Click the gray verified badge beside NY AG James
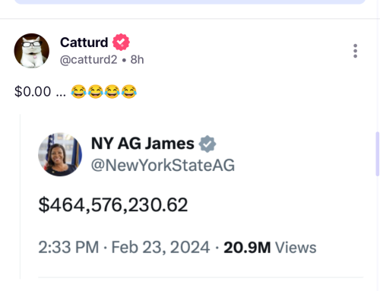Image resolution: width=380 pixels, height=291 pixels. click(207, 144)
